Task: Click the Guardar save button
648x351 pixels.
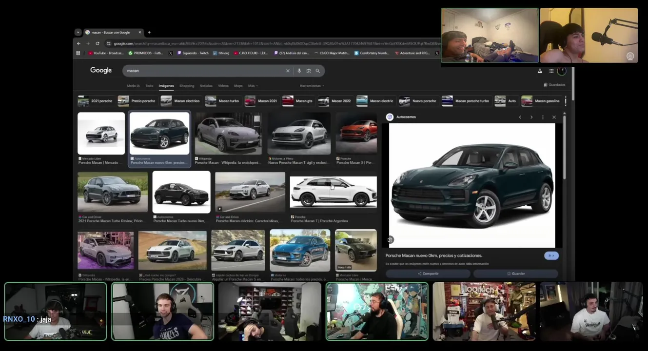Action: click(516, 273)
